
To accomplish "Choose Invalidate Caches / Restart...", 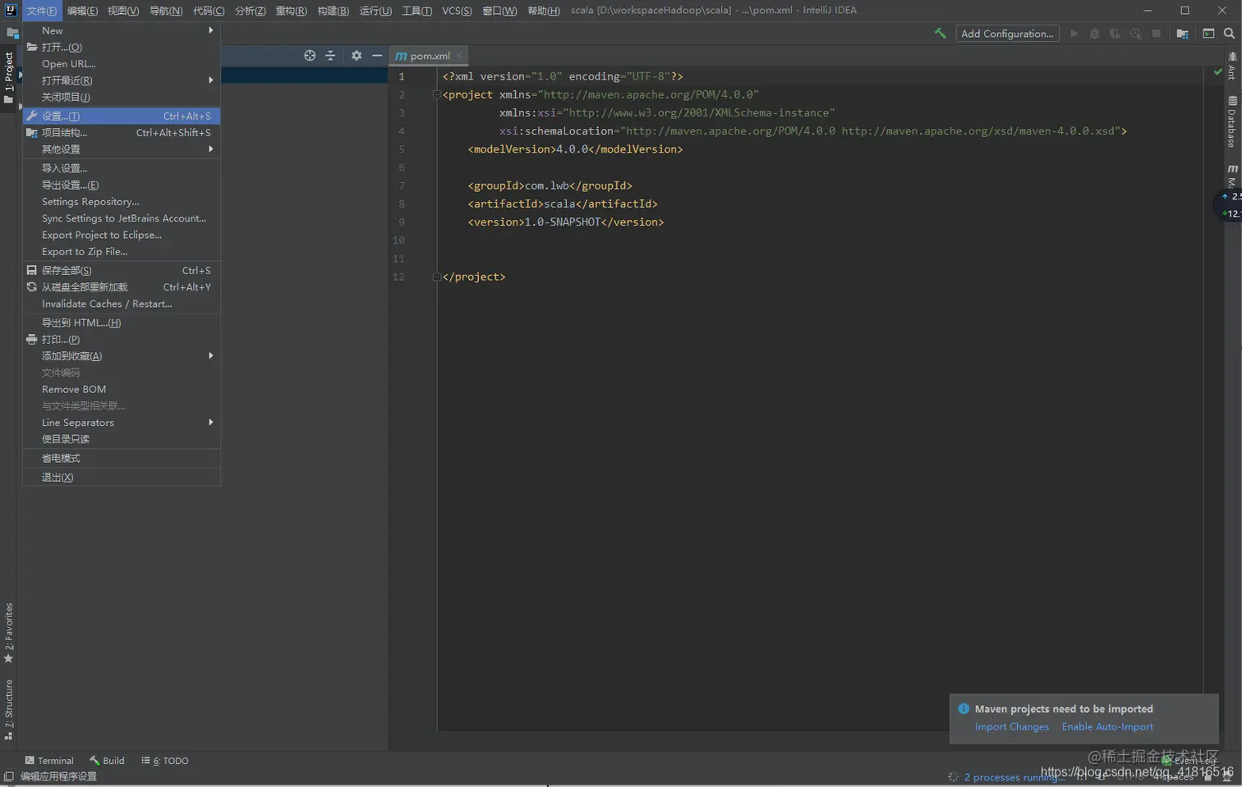I will [x=122, y=304].
